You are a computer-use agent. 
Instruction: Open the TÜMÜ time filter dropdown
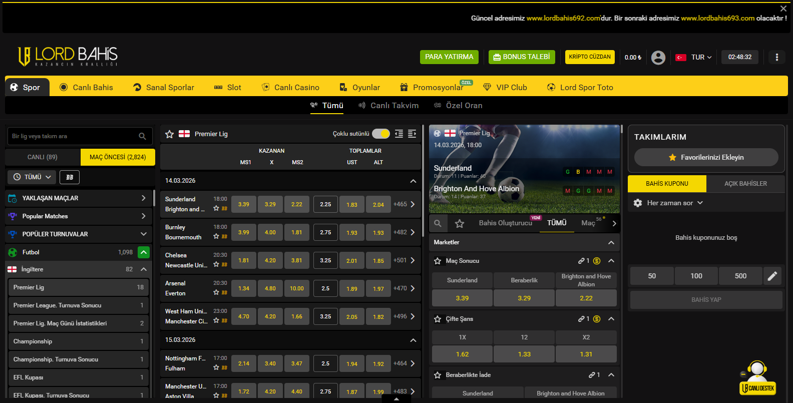[x=32, y=177]
